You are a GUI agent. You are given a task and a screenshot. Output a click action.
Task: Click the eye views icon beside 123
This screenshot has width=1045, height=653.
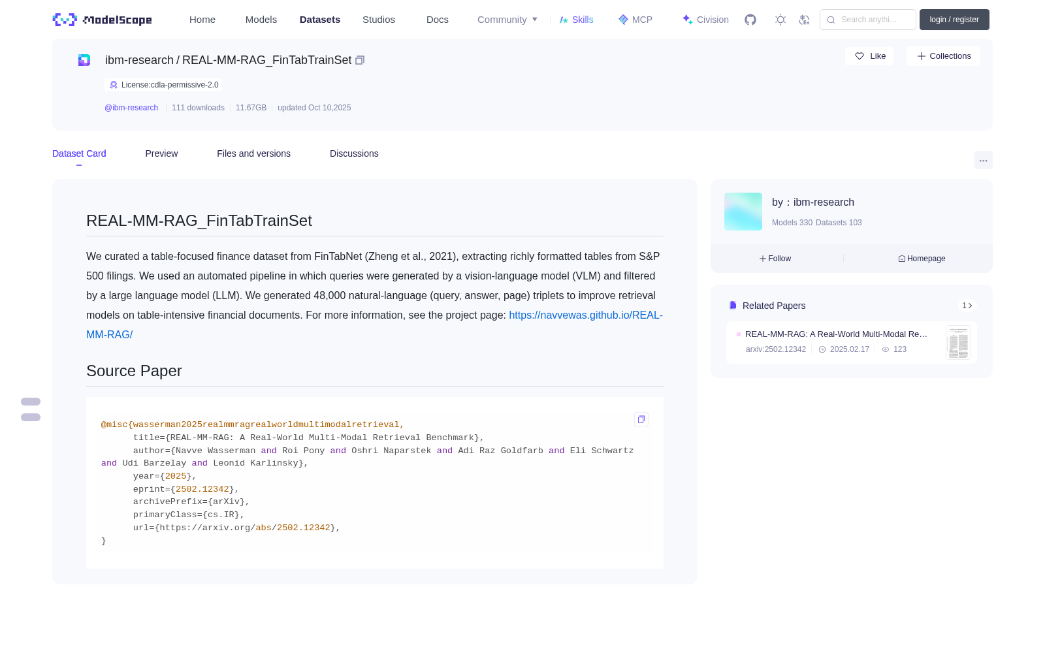[886, 349]
